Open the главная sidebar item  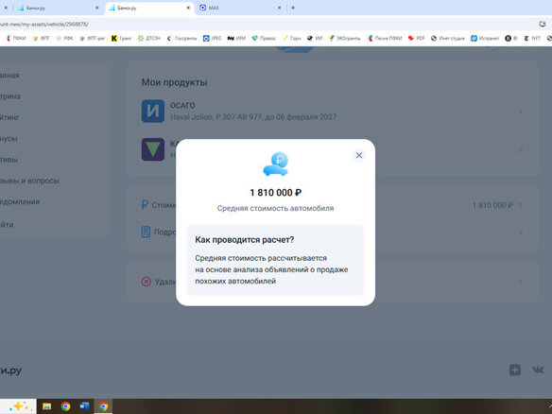point(9,75)
